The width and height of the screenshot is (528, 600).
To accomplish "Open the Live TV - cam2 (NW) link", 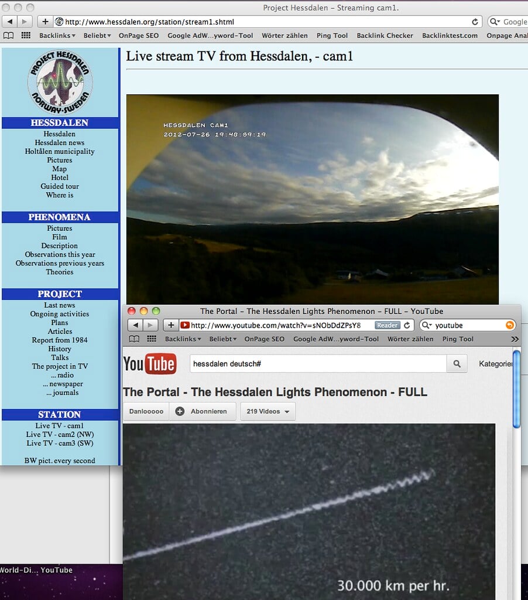I will pos(60,435).
